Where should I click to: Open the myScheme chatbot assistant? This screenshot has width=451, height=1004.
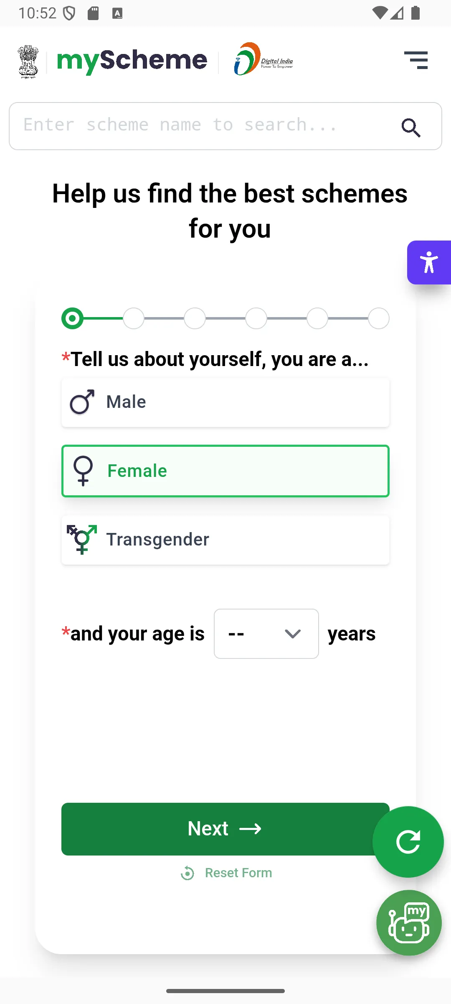click(x=409, y=922)
